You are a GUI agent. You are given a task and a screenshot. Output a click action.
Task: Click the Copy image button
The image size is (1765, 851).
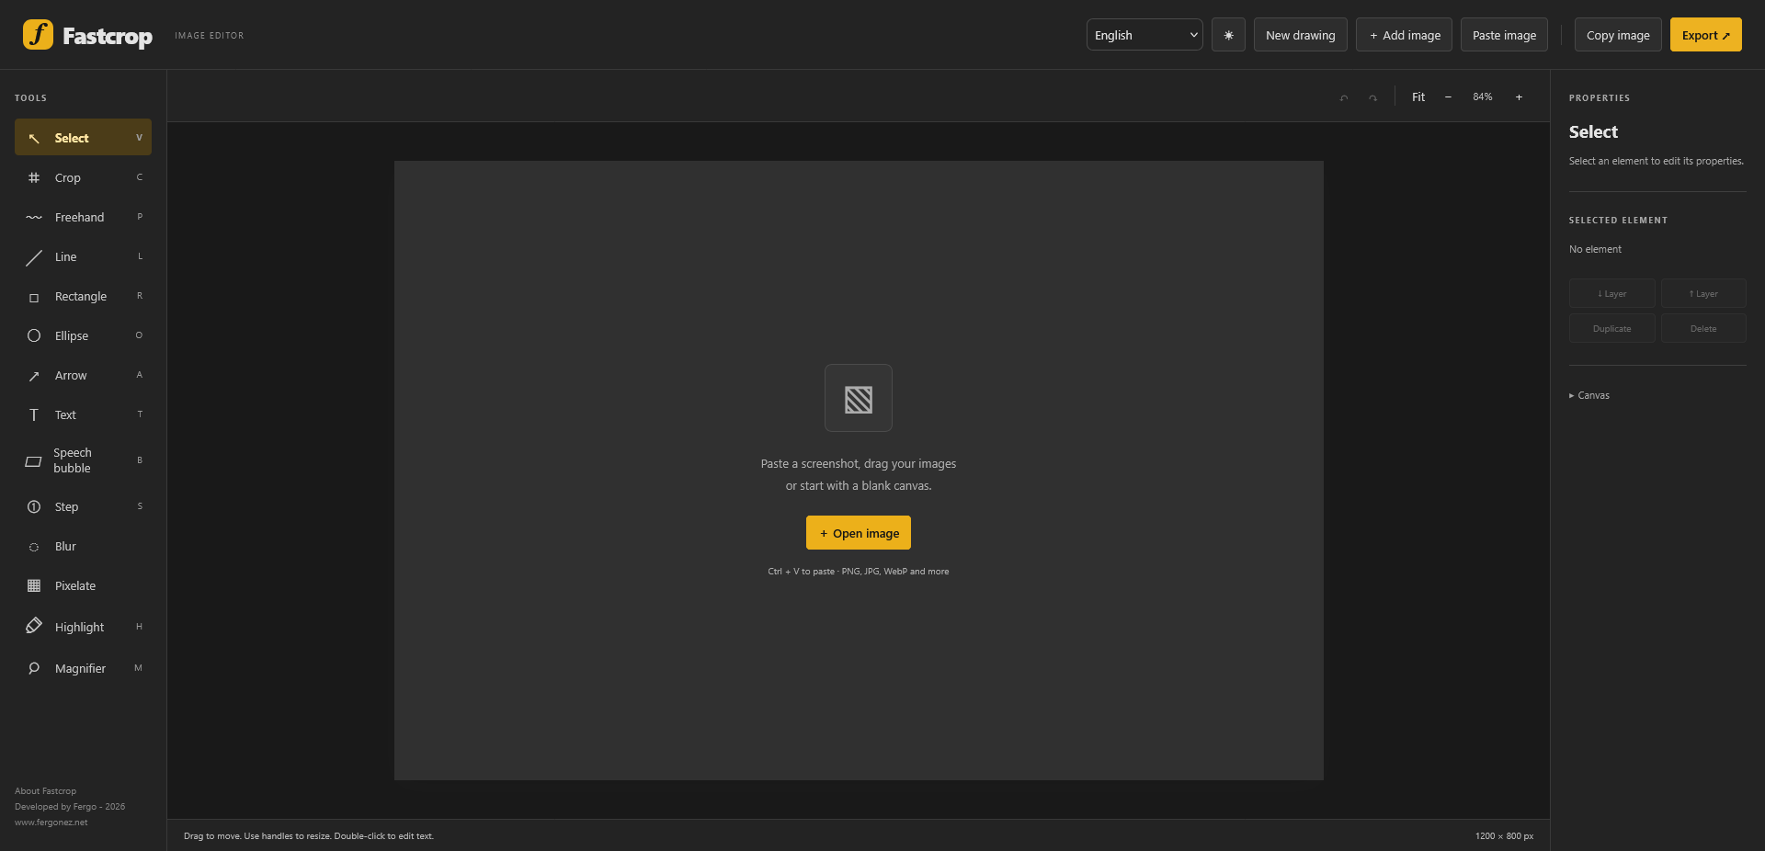pos(1618,35)
